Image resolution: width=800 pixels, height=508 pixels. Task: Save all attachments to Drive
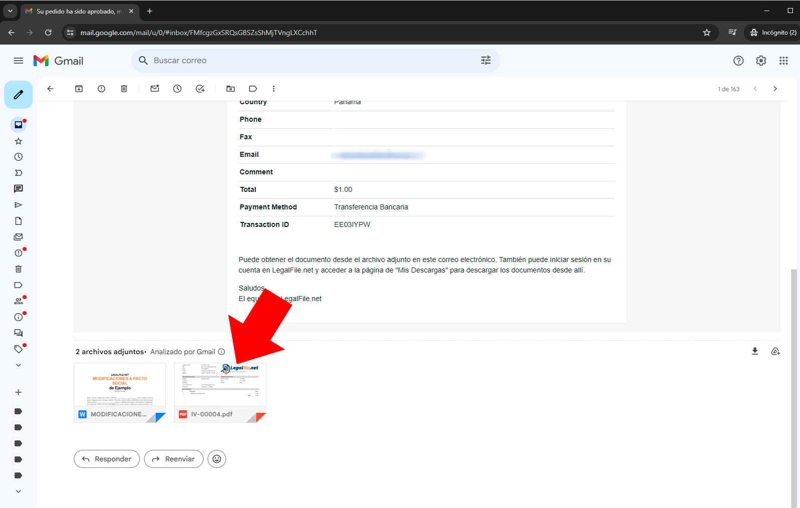[x=775, y=351]
